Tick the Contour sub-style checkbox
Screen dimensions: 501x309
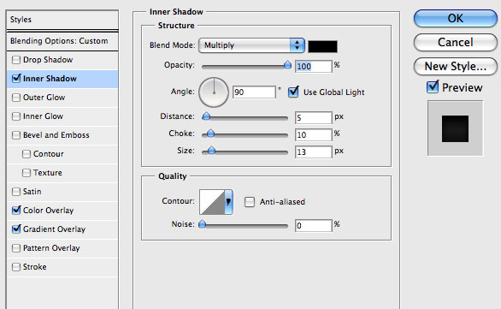click(27, 154)
